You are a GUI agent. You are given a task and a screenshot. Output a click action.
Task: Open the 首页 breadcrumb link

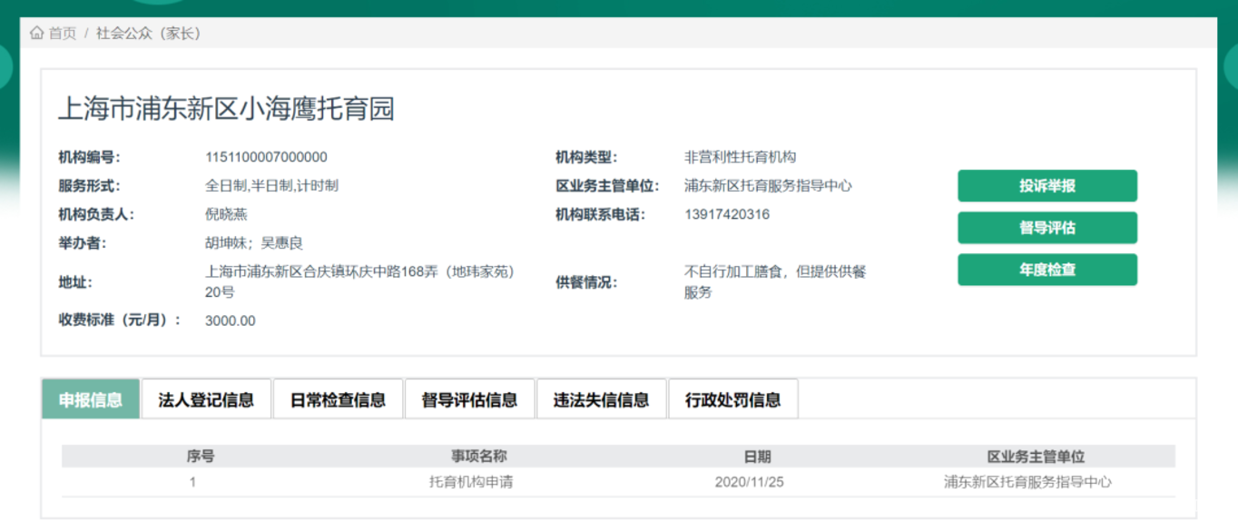tap(63, 33)
